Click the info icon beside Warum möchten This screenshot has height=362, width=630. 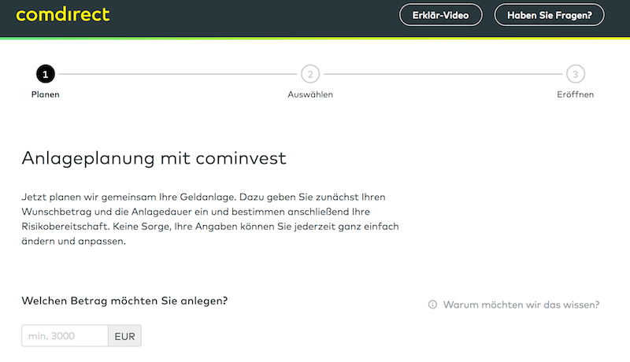(432, 305)
